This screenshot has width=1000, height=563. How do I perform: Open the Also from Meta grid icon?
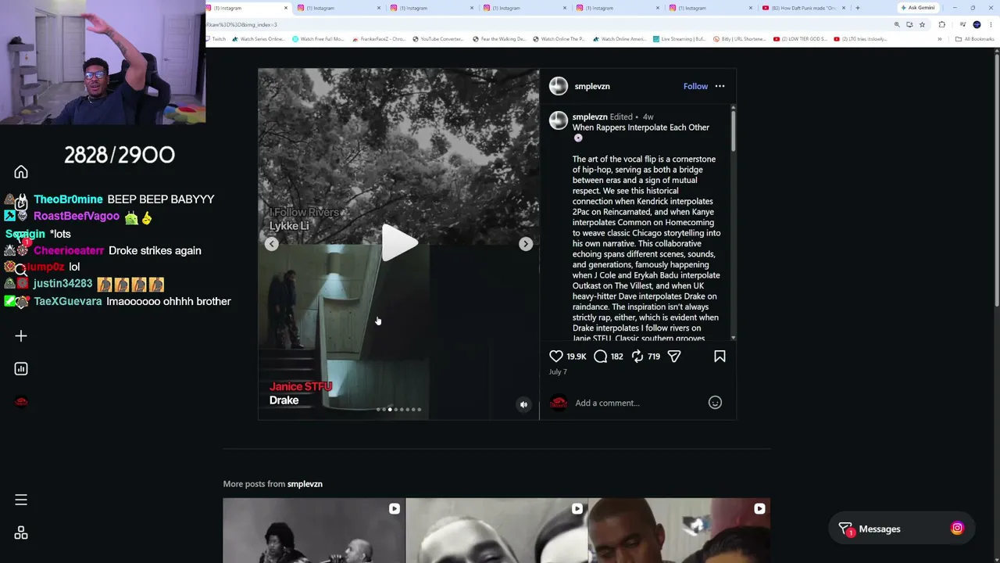point(21,533)
